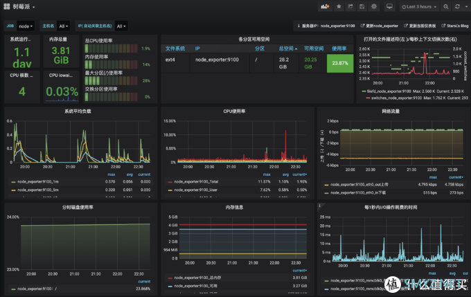The width and height of the screenshot is (471, 297).
Task: Click the dashboard grid icon beside 树莓派
Action: point(7,6)
